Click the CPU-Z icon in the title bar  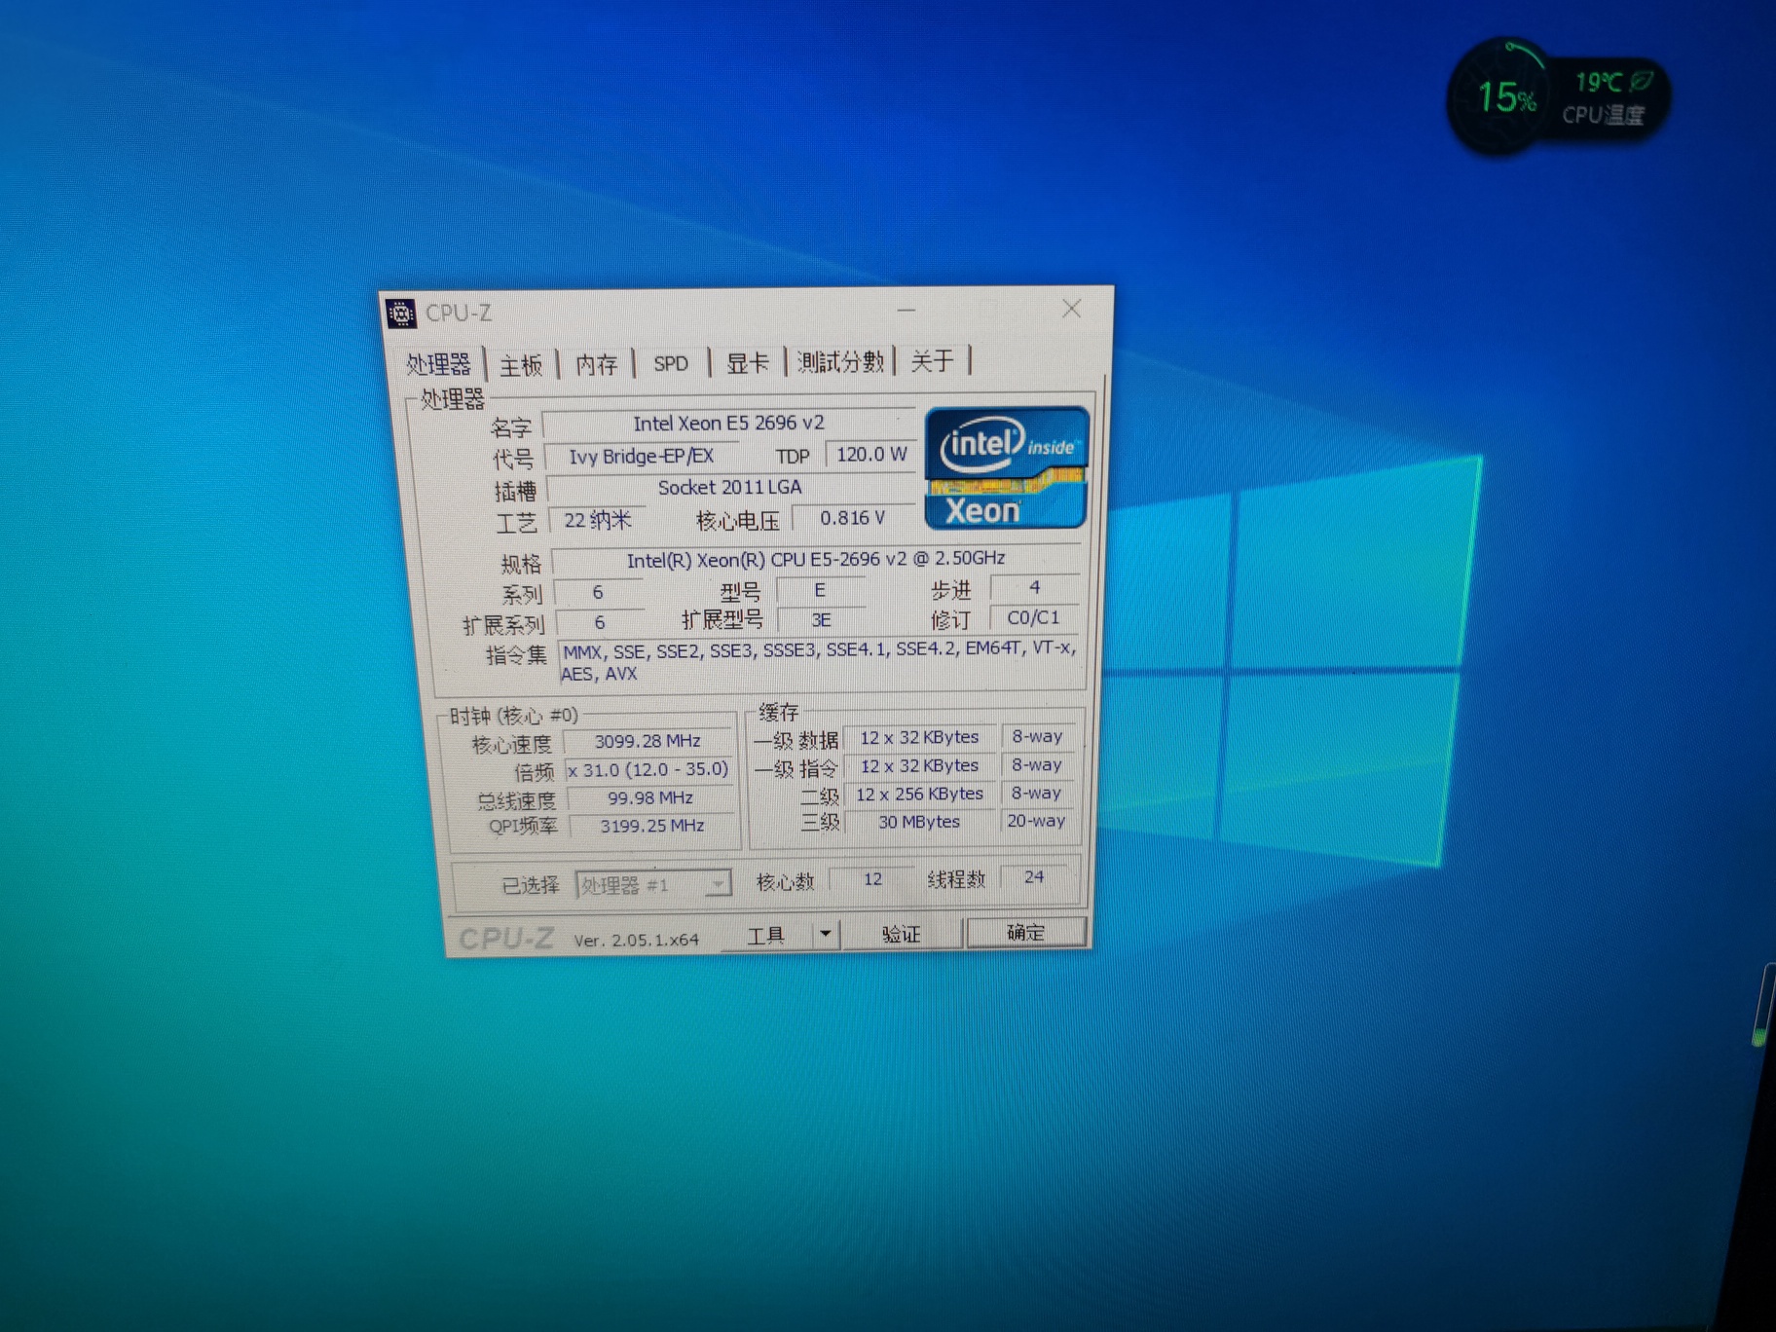pyautogui.click(x=401, y=314)
